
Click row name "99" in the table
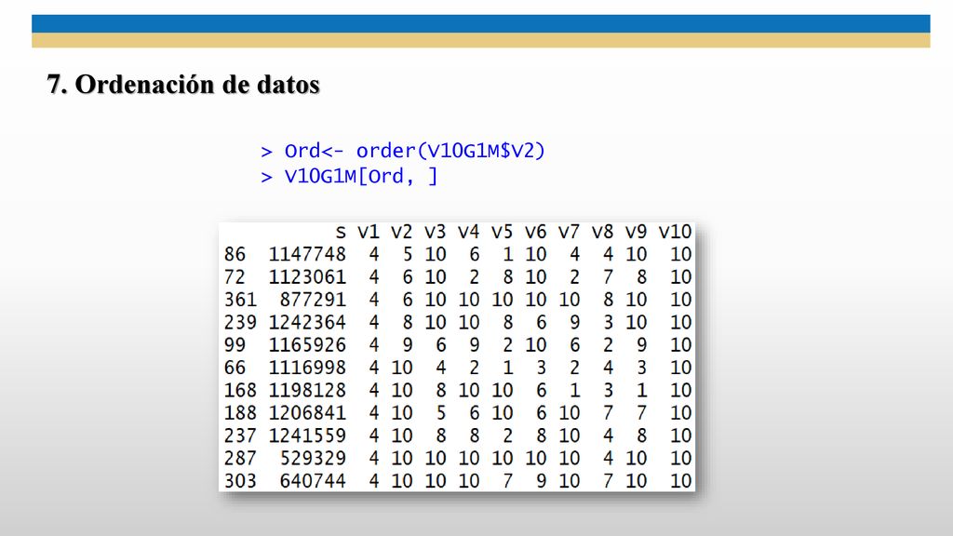coord(235,345)
